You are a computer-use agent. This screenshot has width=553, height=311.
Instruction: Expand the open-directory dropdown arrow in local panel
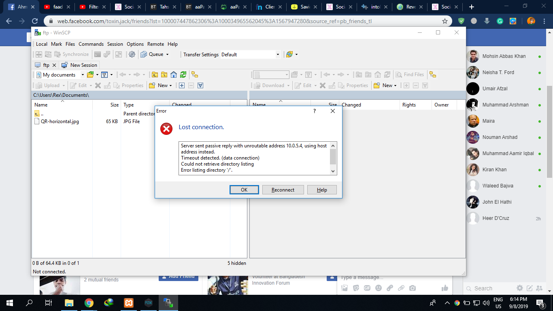pos(97,75)
